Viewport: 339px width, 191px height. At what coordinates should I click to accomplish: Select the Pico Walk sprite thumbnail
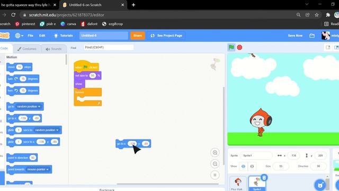pos(238,184)
